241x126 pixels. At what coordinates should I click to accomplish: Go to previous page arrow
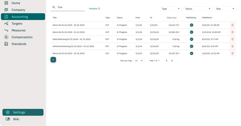click(x=166, y=61)
